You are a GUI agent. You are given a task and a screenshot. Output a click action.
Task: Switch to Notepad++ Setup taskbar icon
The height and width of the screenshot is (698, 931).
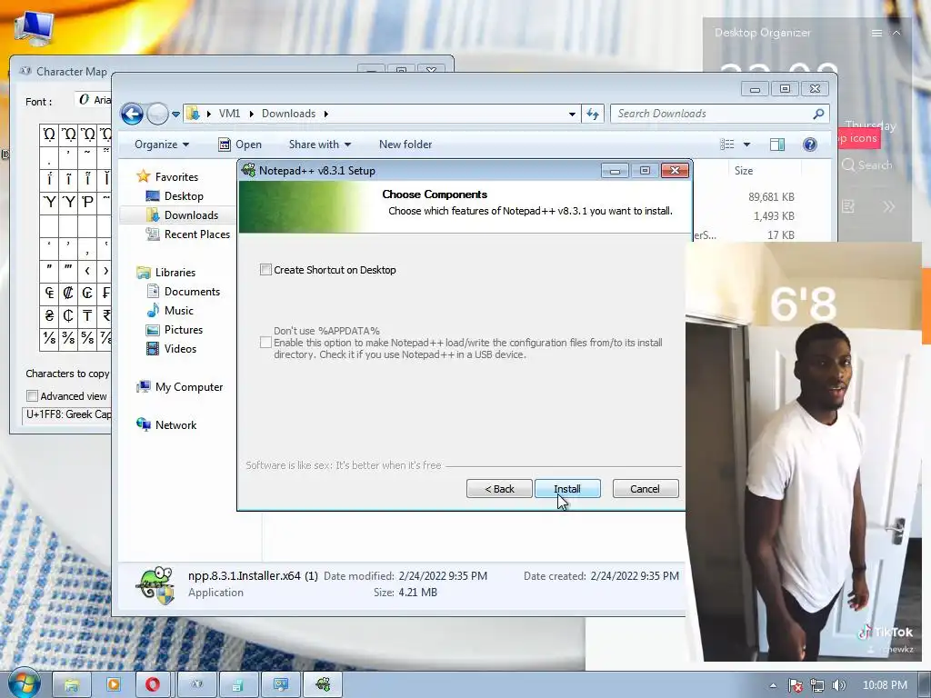click(323, 684)
